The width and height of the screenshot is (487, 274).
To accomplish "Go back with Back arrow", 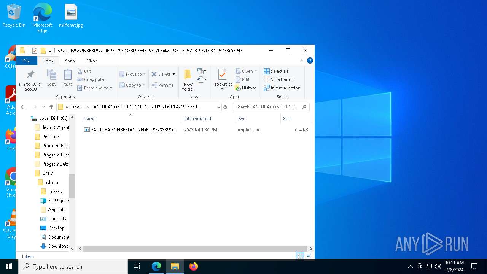I will coord(23,107).
